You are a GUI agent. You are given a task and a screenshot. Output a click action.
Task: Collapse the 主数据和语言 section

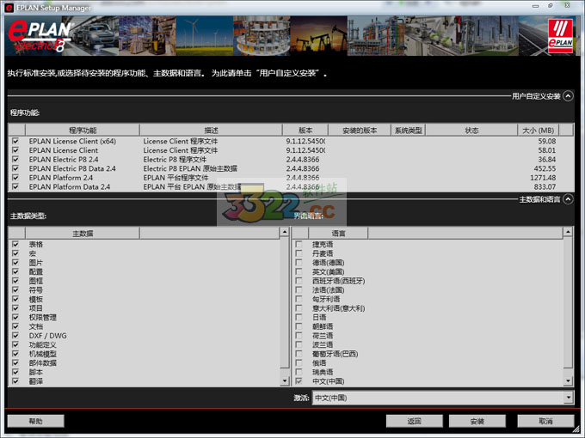pyautogui.click(x=568, y=199)
